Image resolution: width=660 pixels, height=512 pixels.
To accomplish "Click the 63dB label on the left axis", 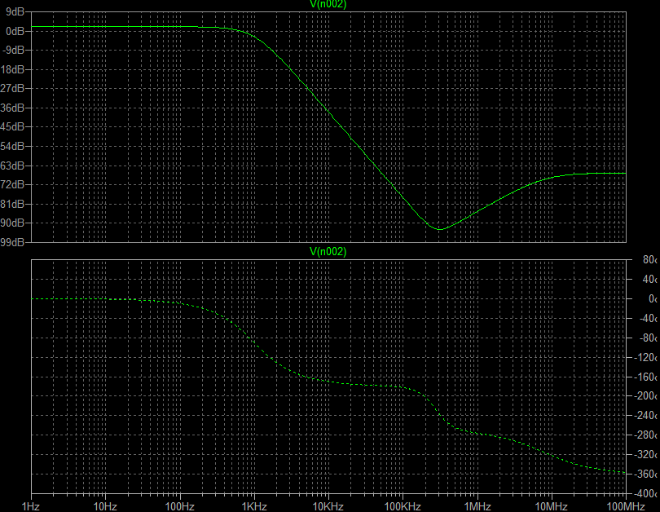I will click(14, 166).
